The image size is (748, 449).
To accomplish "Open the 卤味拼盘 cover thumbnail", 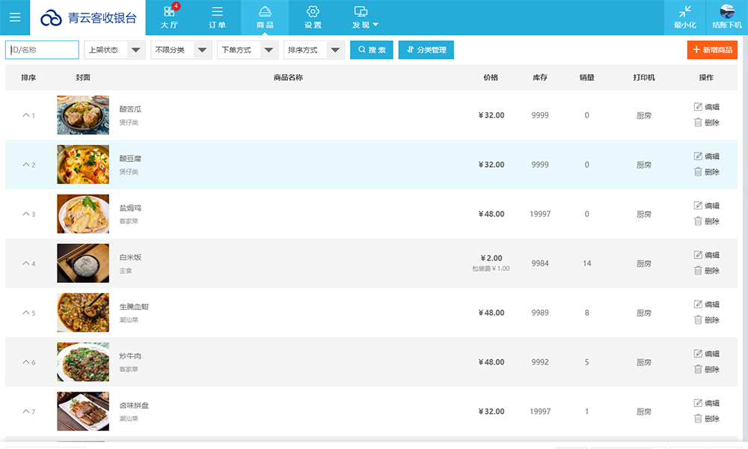I will 83,412.
